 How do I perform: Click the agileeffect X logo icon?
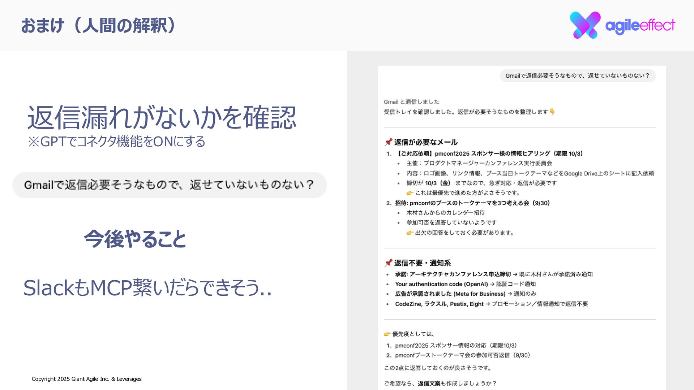585,25
